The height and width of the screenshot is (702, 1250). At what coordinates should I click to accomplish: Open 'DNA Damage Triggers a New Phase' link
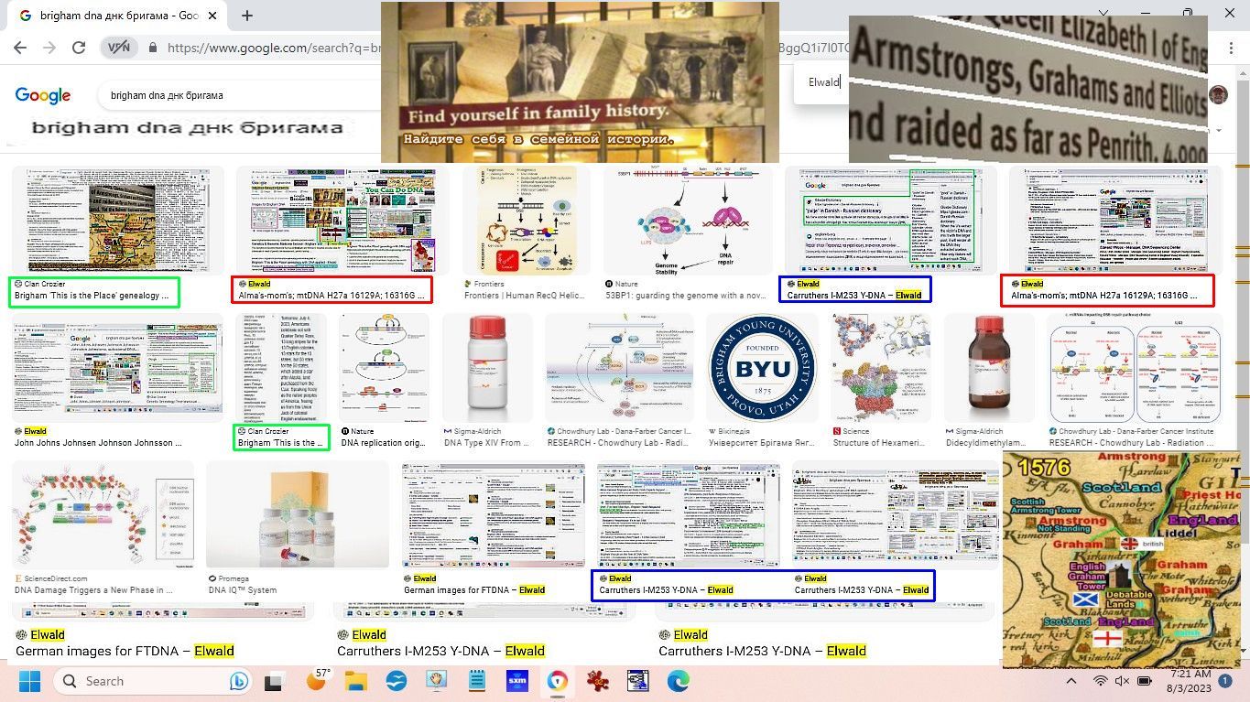tap(94, 590)
